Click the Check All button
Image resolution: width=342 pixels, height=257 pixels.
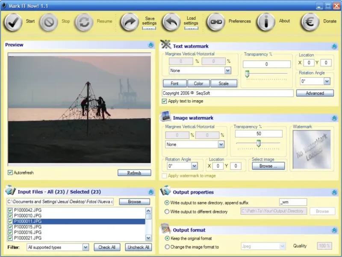pyautogui.click(x=107, y=248)
